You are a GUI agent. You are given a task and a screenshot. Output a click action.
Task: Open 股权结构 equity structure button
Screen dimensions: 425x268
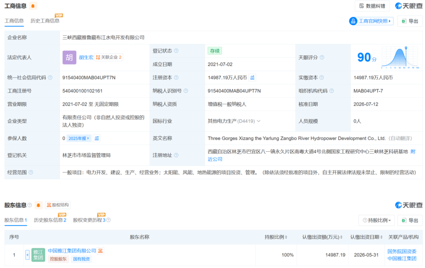click(58, 205)
